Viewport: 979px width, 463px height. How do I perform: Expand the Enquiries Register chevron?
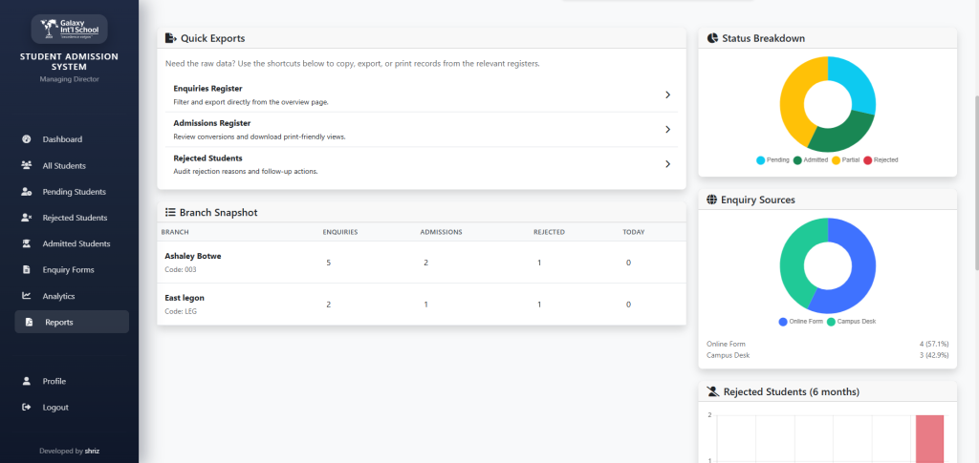point(667,95)
